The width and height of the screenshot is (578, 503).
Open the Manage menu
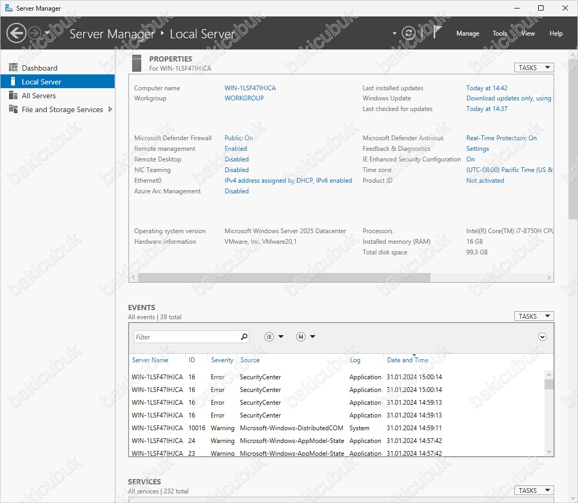(468, 33)
